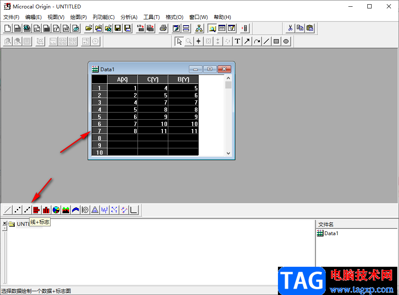Click the New Worksheet icon
Screen dimensions: 399x295
coord(17,28)
